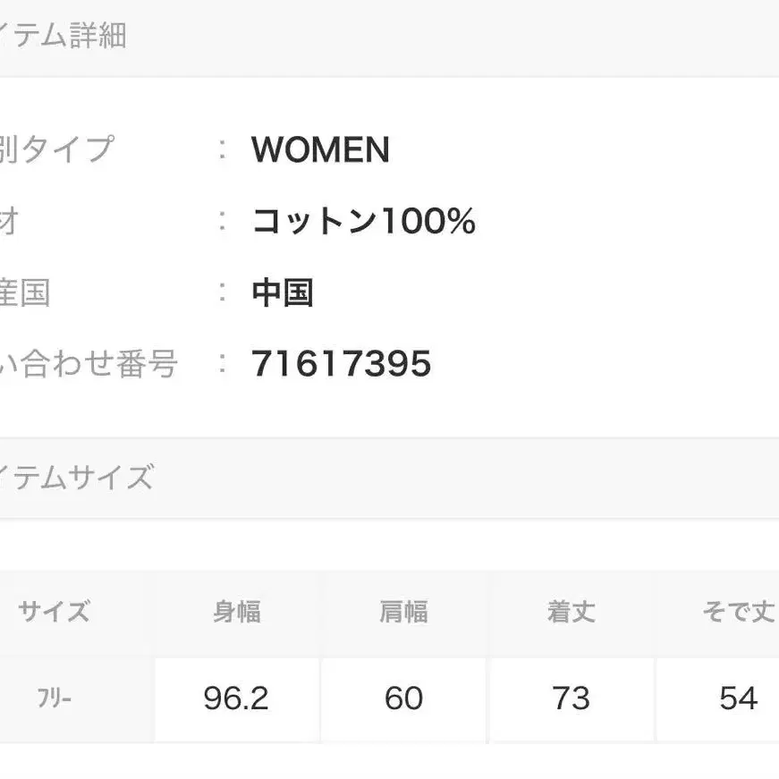Screen dimensions: 779x779
Task: Click the 性別タイプ label
Action: (x=55, y=149)
